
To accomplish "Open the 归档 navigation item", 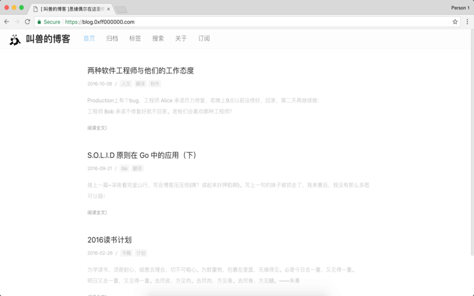I will (x=112, y=38).
